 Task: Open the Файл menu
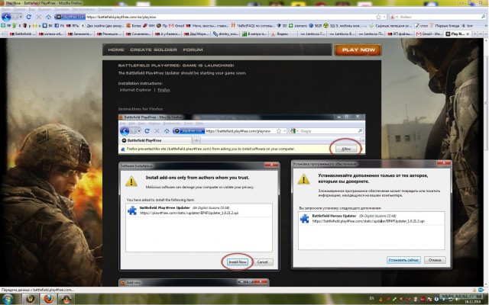pos(5,10)
